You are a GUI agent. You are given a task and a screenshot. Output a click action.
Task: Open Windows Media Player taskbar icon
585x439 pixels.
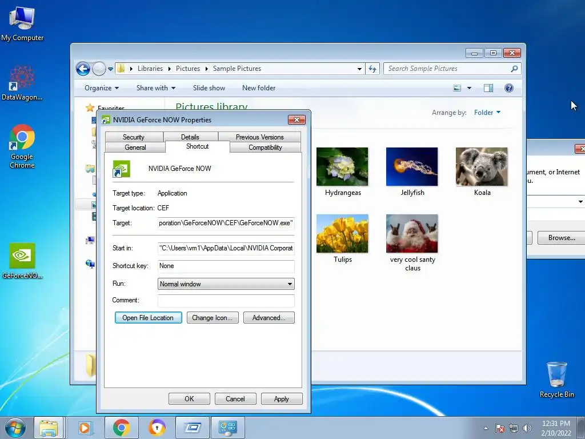point(85,428)
